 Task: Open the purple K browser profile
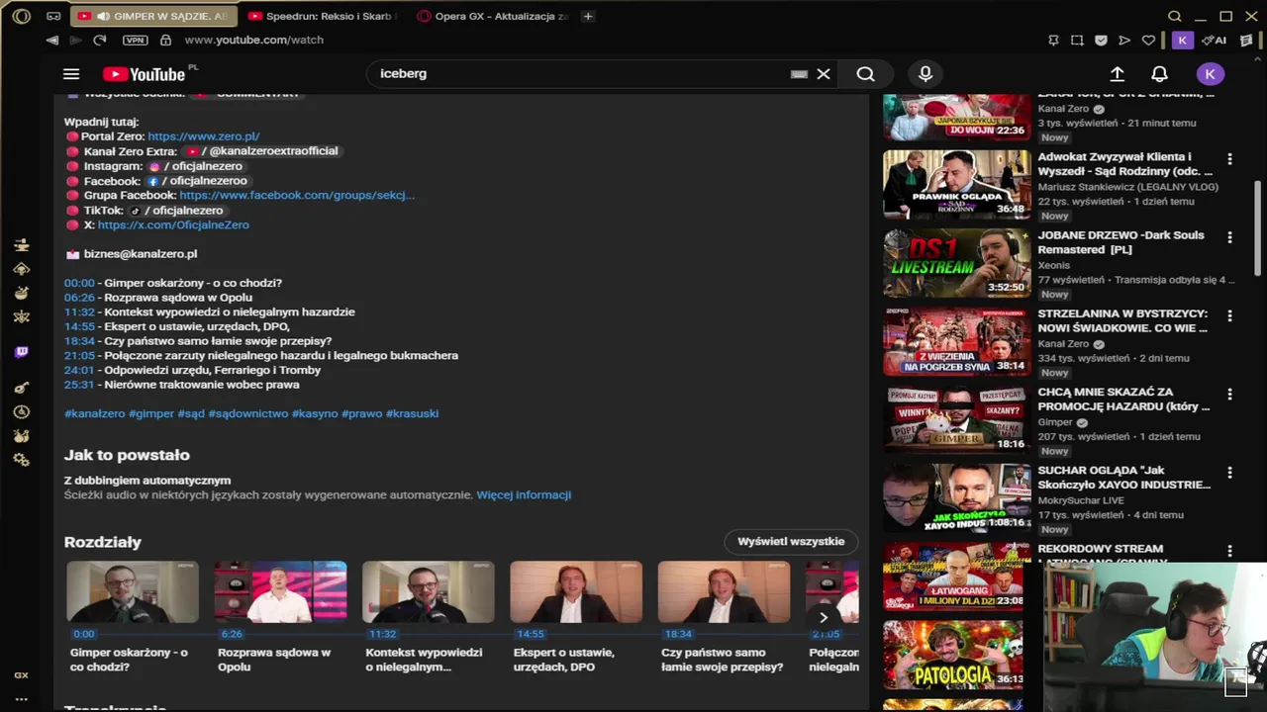click(1182, 40)
